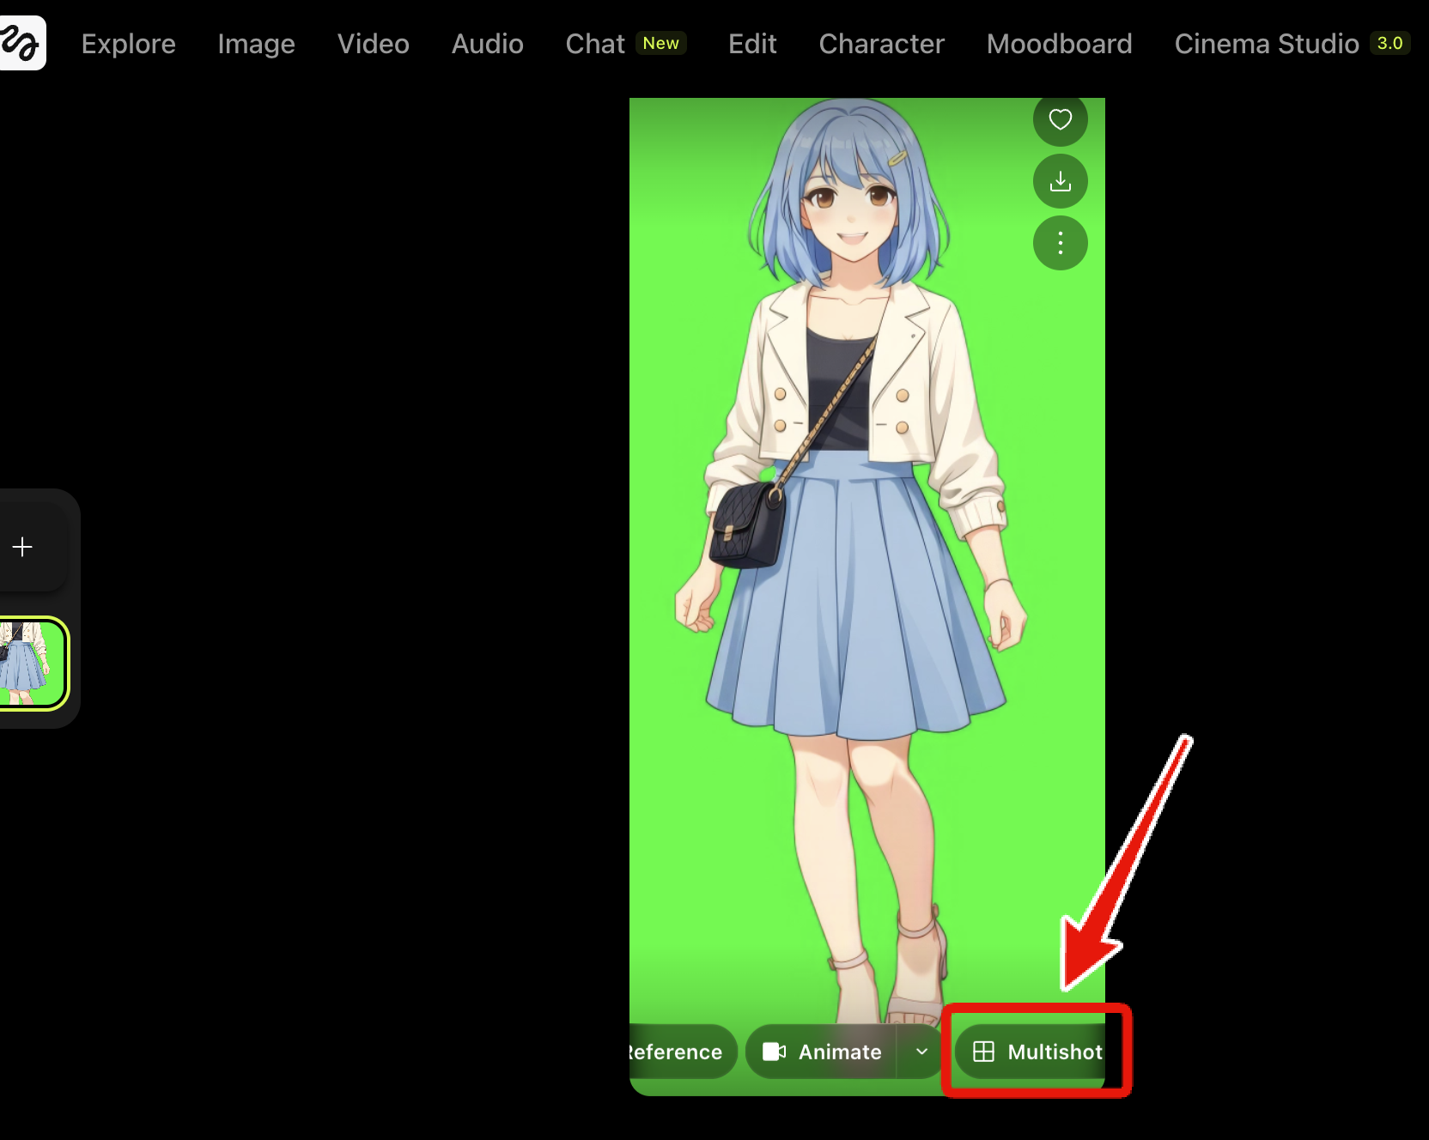Viewport: 1429px width, 1140px height.
Task: Open the Audio tab
Action: click(487, 44)
